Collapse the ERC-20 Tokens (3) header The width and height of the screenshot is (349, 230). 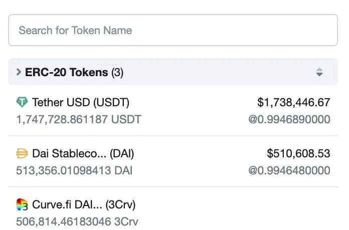click(173, 72)
